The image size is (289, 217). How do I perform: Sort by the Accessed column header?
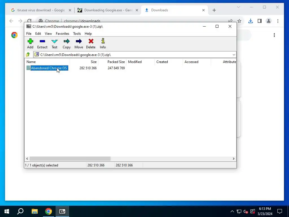(x=192, y=62)
